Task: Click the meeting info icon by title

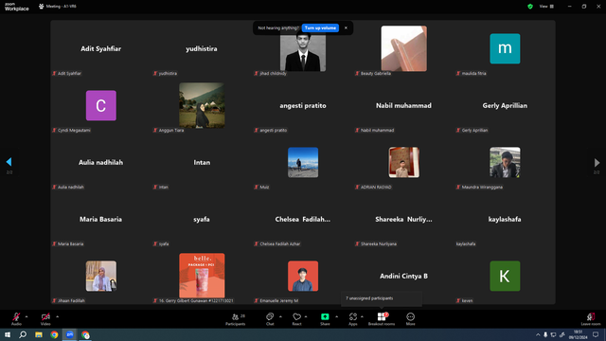Action: coord(42,7)
